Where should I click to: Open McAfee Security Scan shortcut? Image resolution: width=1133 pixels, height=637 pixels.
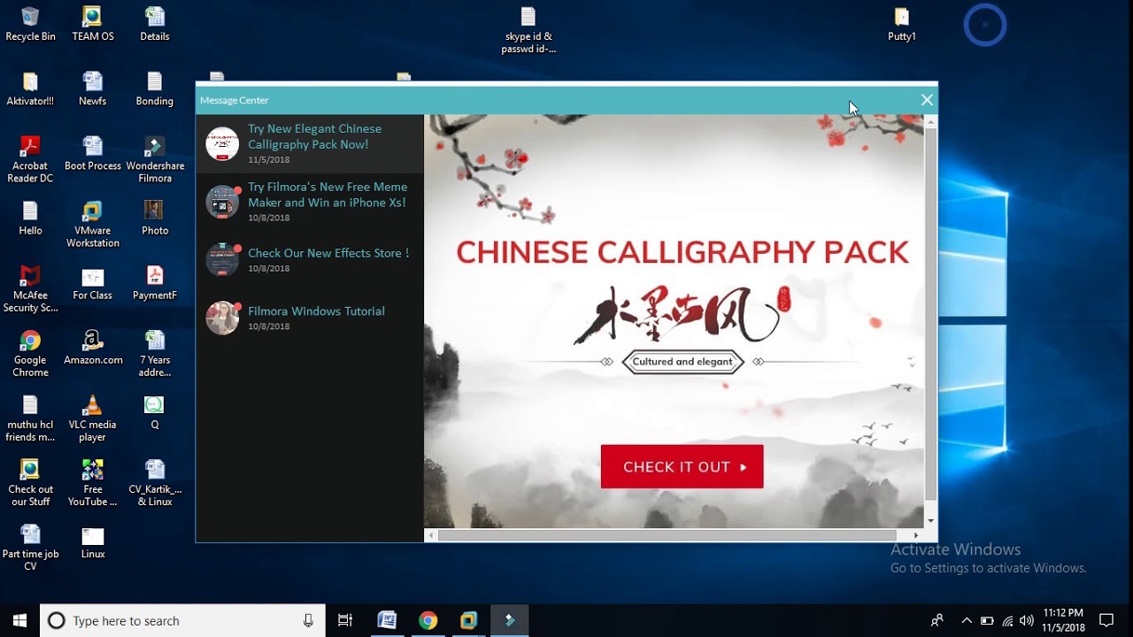coord(30,288)
